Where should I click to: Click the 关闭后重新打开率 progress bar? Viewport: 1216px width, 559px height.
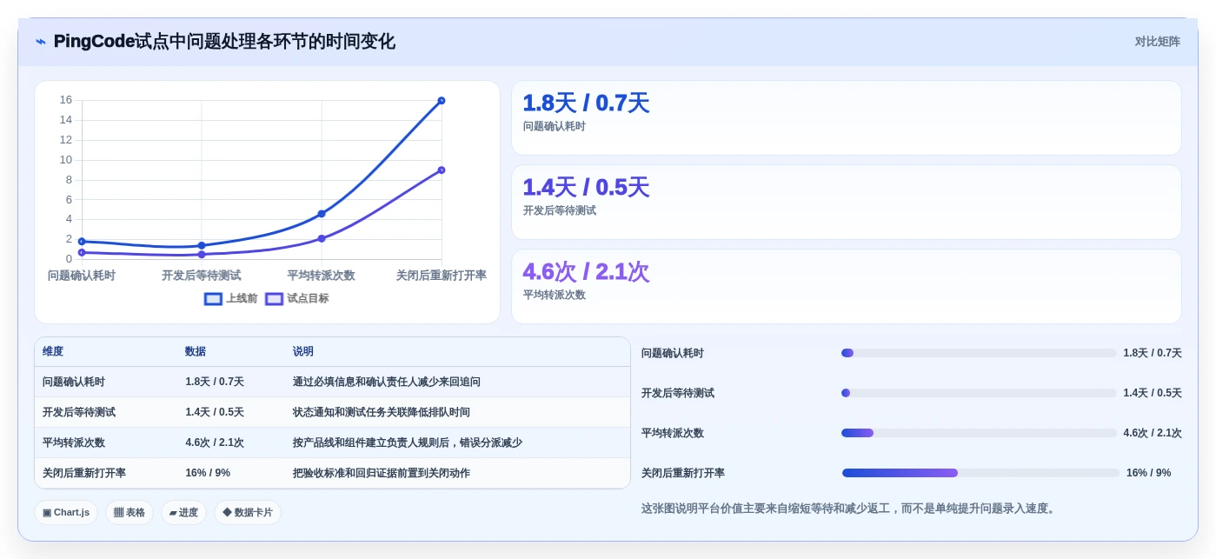[x=980, y=473]
